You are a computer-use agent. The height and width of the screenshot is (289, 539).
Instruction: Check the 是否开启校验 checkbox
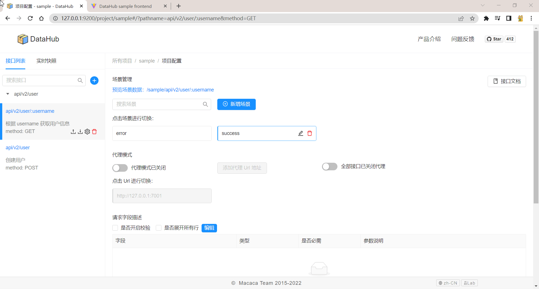[x=115, y=228]
